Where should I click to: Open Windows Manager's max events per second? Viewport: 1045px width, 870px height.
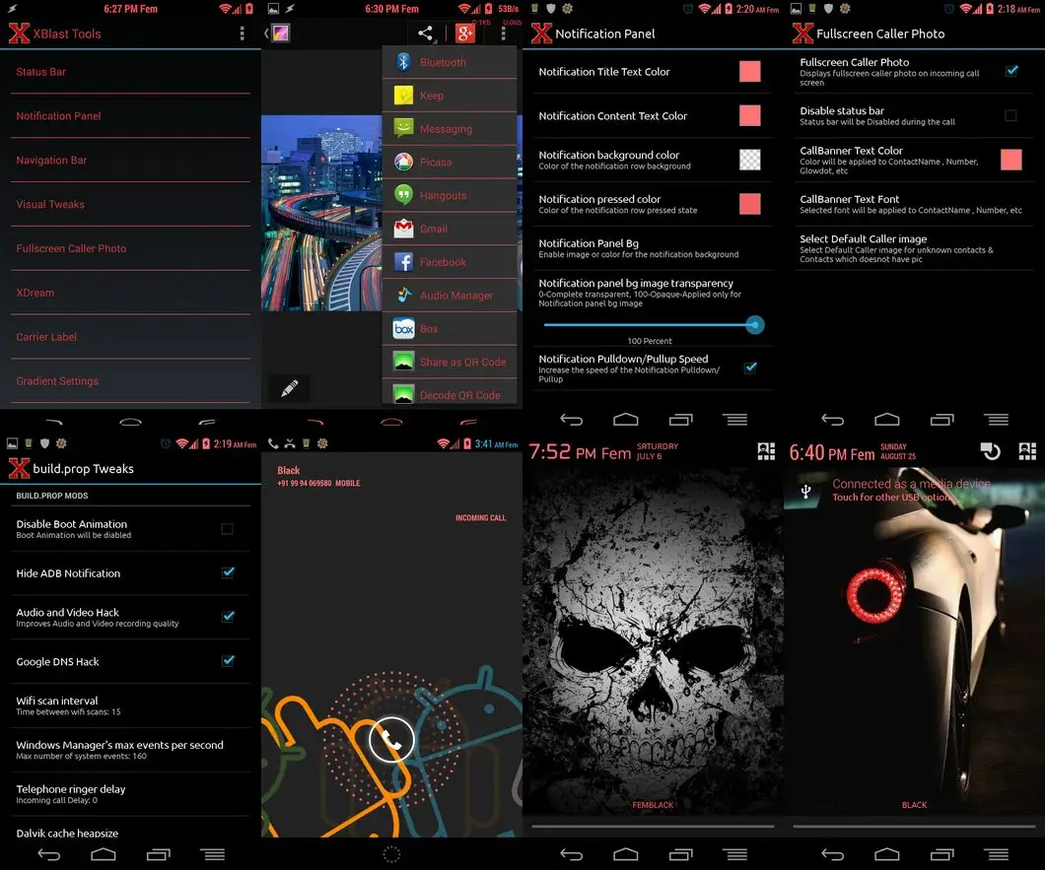pyautogui.click(x=130, y=750)
